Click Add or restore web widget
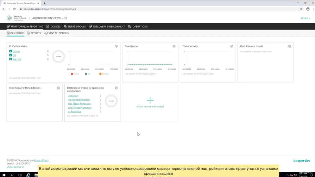Viewport: 315px width, 177px height. click(150, 106)
